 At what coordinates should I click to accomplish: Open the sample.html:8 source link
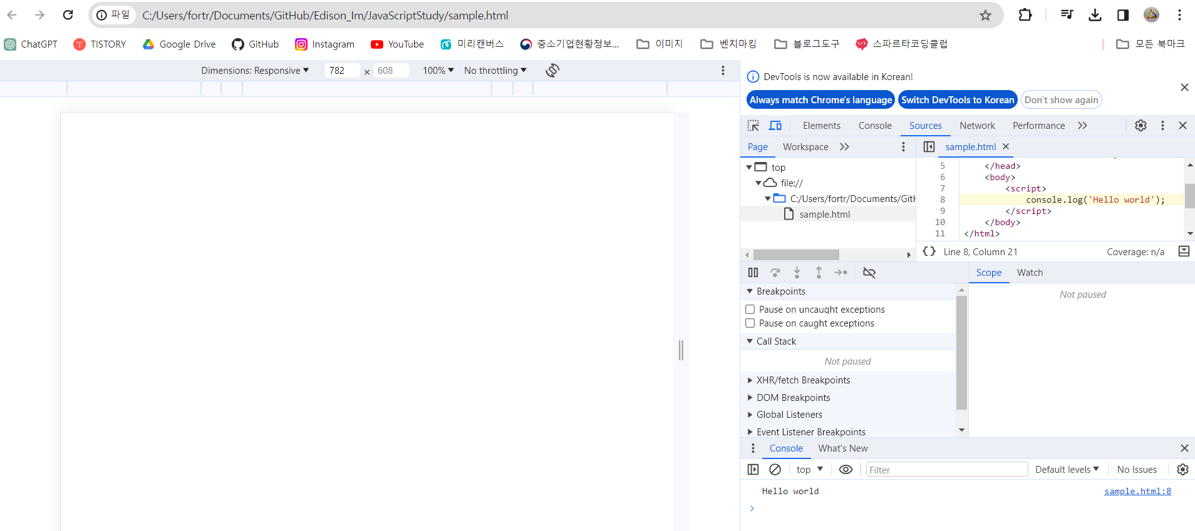(x=1137, y=491)
